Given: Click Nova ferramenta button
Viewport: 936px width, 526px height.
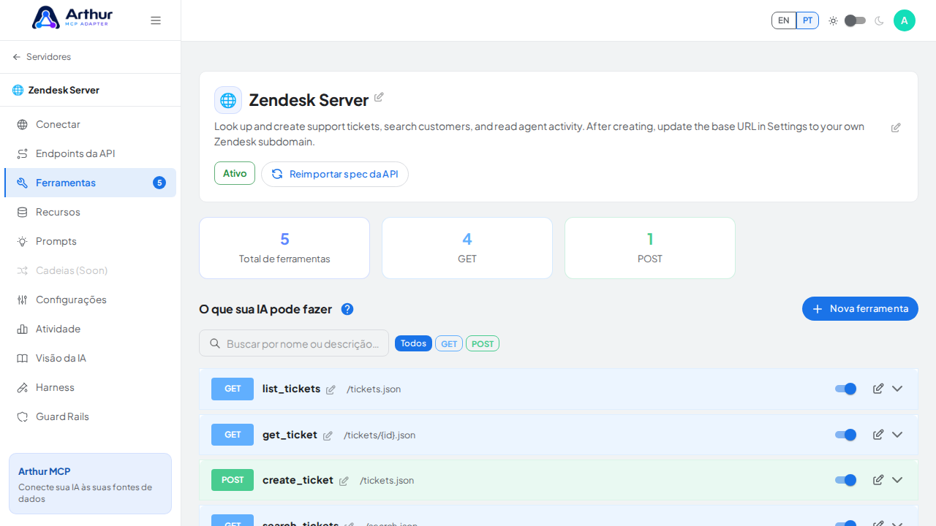Looking at the screenshot, I should tap(860, 308).
